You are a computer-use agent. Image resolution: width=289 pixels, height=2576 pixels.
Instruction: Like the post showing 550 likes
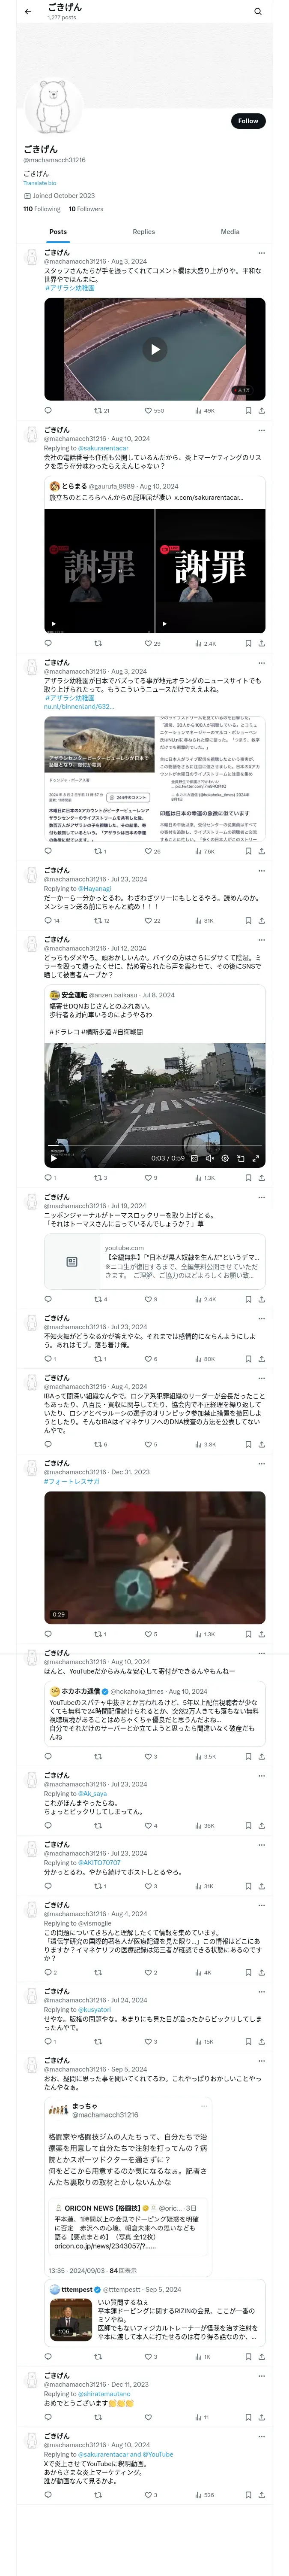(153, 410)
